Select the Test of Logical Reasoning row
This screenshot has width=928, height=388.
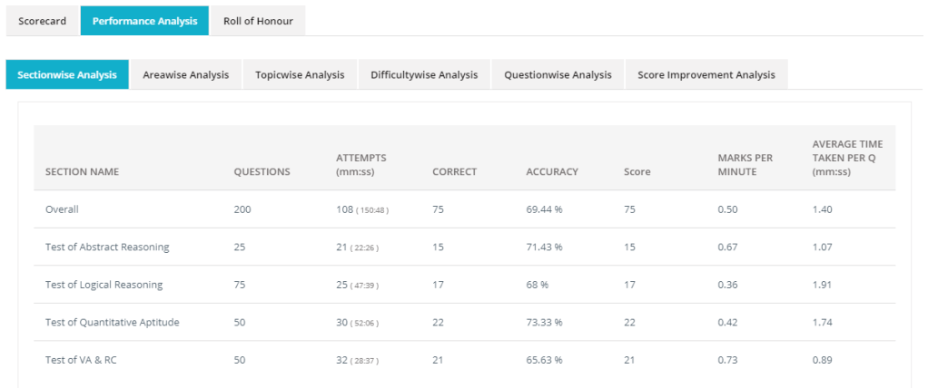point(104,285)
